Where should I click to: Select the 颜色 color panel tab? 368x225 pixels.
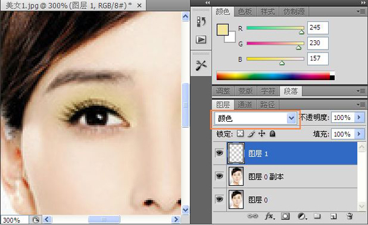(x=223, y=12)
